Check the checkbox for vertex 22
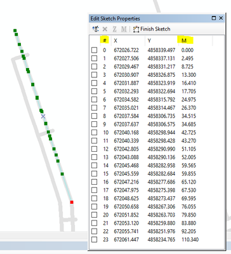This screenshot has height=254, width=231. tap(95, 231)
